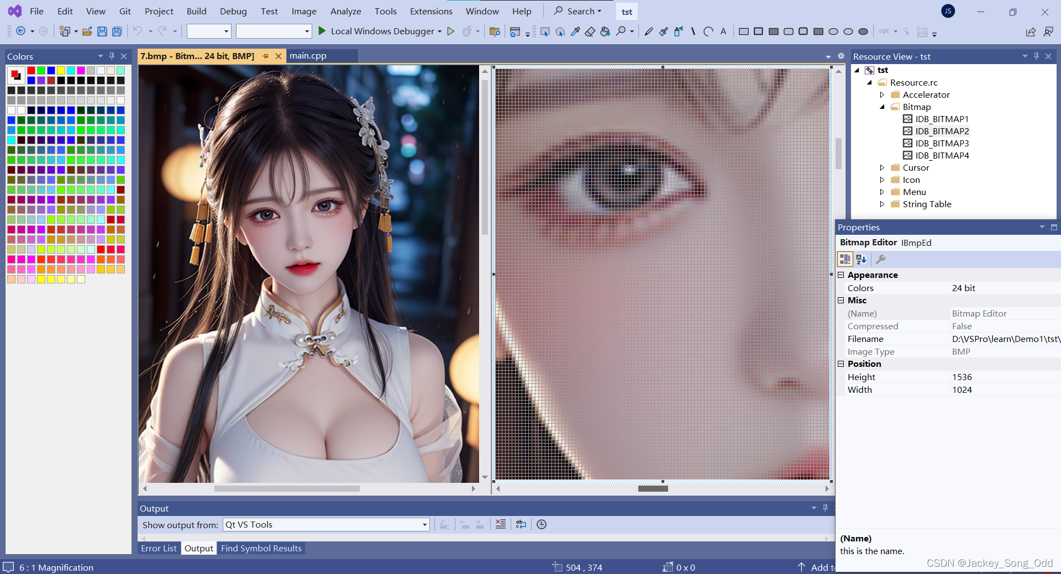
Task: Select IDB_BITMAP1 resource
Action: (941, 119)
